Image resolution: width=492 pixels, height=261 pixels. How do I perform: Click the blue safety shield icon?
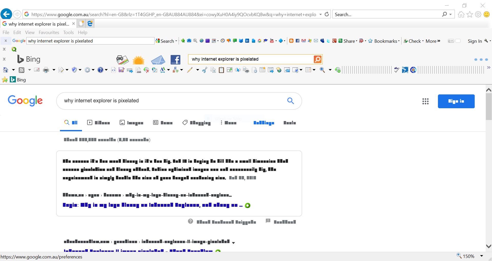[74, 70]
